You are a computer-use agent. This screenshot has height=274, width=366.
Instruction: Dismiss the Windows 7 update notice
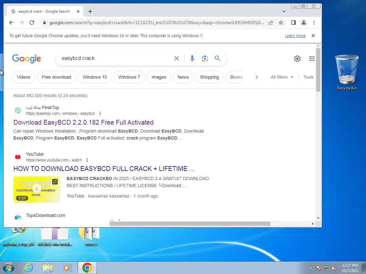tap(313, 36)
